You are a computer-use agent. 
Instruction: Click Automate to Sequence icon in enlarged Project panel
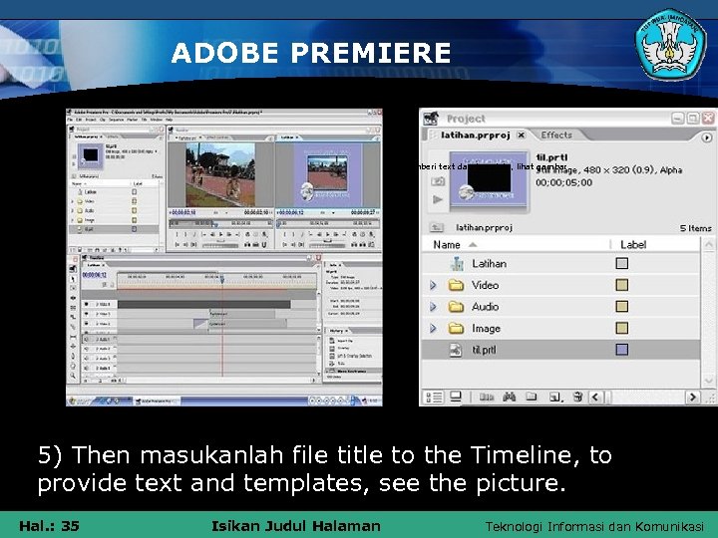pyautogui.click(x=487, y=397)
